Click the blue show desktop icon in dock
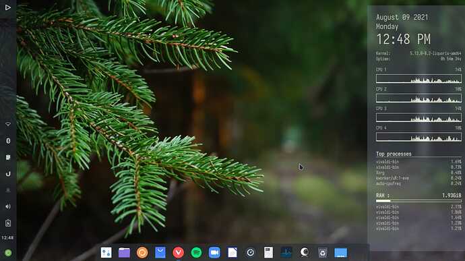The height and width of the screenshot is (261, 465). point(341,253)
